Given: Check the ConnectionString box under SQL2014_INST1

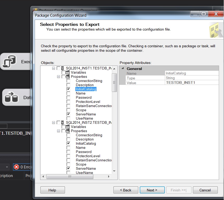Looking at the screenshot, I should 68,81.
